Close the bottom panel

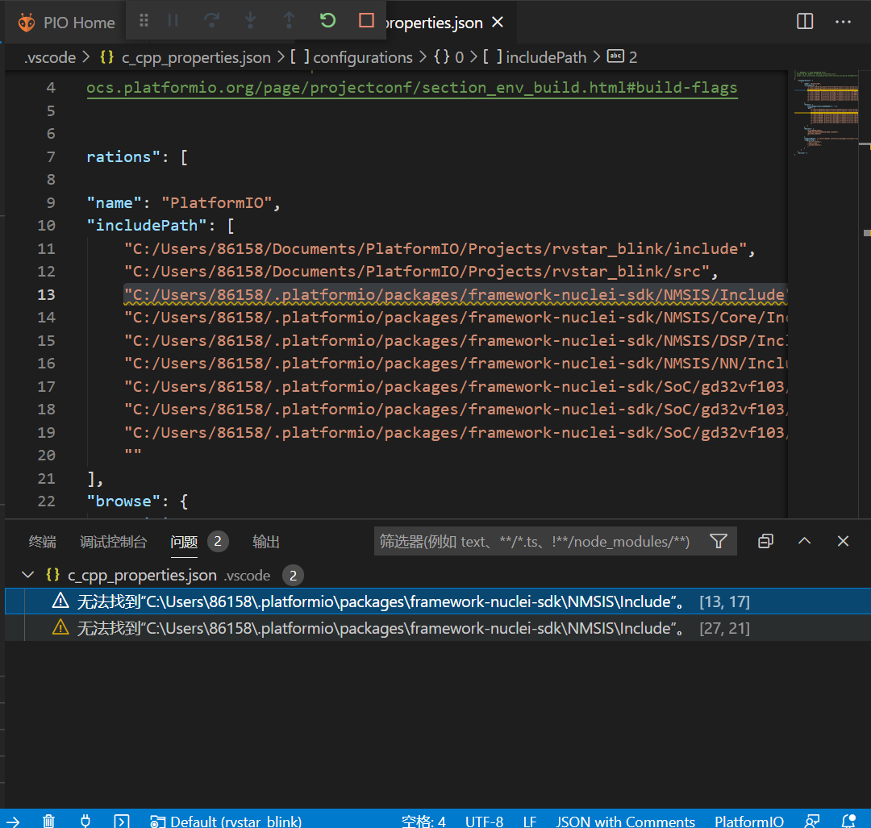pyautogui.click(x=844, y=542)
